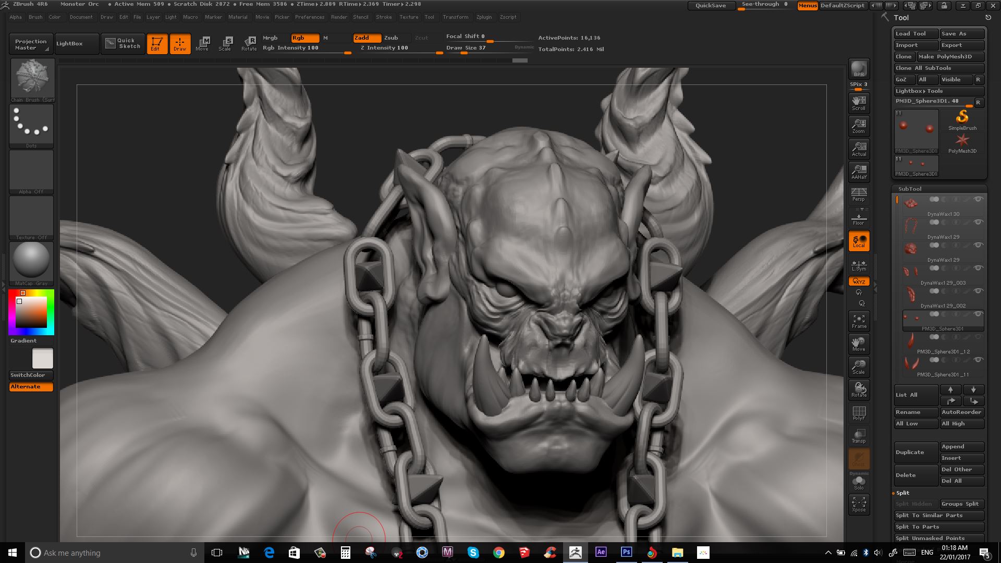Click the secondary color swatch
The height and width of the screenshot is (563, 1001).
point(43,359)
